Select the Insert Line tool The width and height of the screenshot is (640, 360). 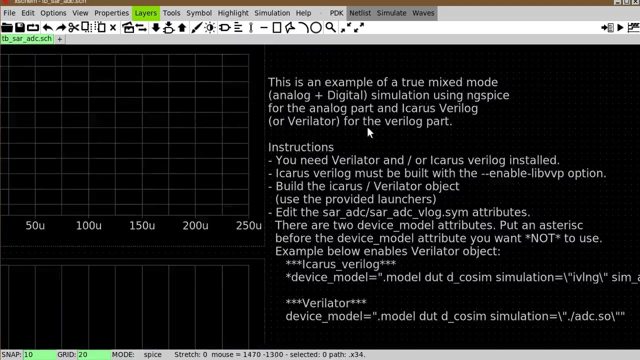[263, 27]
